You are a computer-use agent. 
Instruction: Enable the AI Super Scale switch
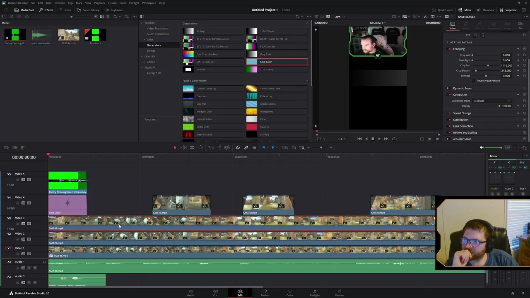[448, 139]
